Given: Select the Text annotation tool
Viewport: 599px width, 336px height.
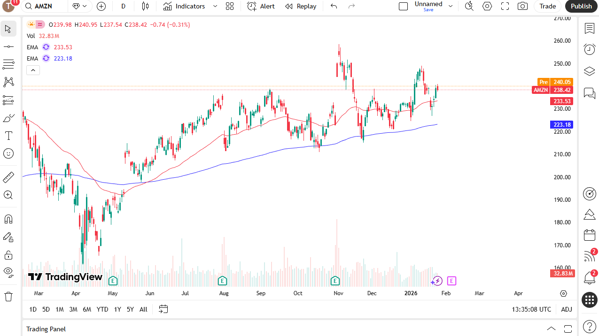Looking at the screenshot, I should point(8,136).
